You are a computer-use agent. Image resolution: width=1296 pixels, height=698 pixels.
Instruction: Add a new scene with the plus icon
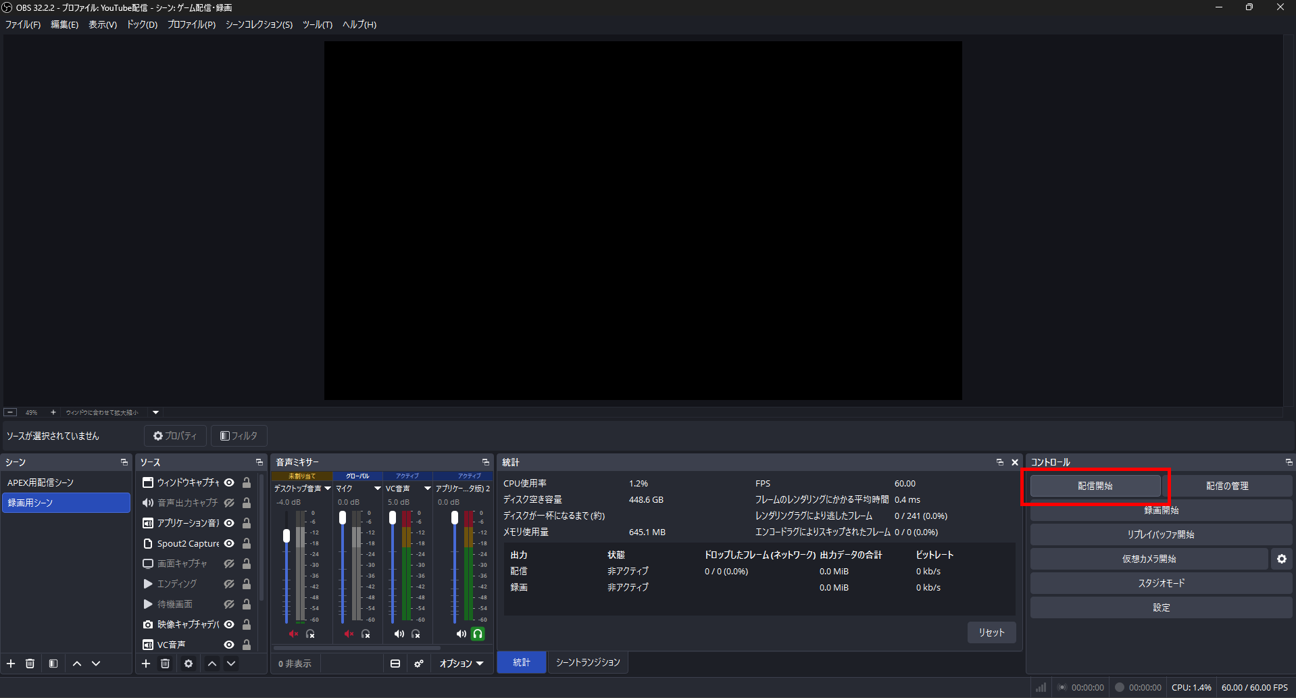pos(11,664)
